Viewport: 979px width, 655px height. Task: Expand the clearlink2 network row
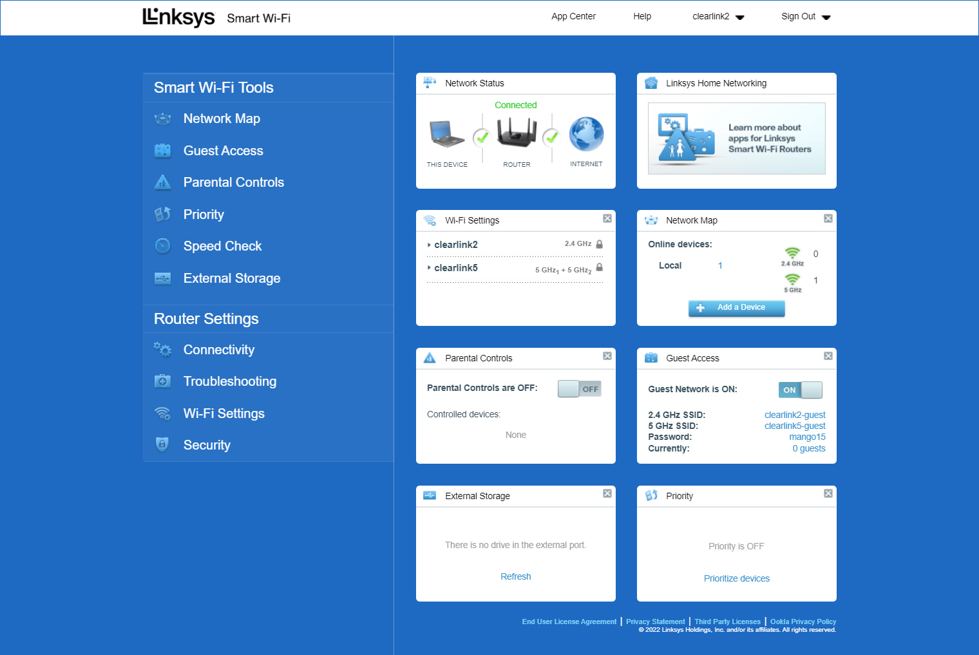(x=515, y=245)
